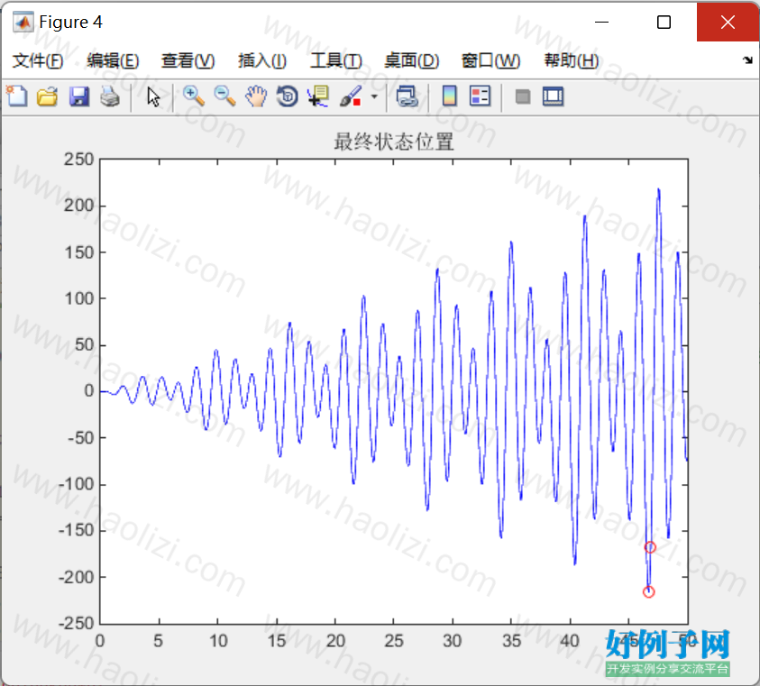This screenshot has width=760, height=686.
Task: Select the Pan hand tool
Action: [256, 96]
